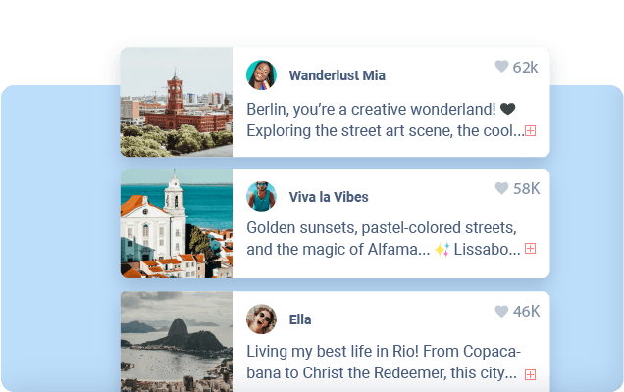Screen dimensions: 624x392
Task: Expand the Lissabon post truncated text
Action: pos(530,249)
